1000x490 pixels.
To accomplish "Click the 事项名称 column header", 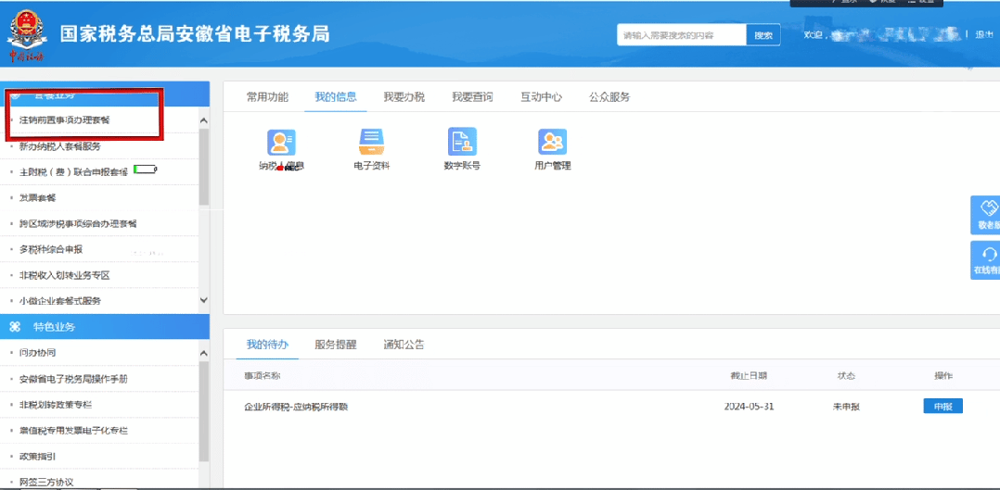I will 263,376.
